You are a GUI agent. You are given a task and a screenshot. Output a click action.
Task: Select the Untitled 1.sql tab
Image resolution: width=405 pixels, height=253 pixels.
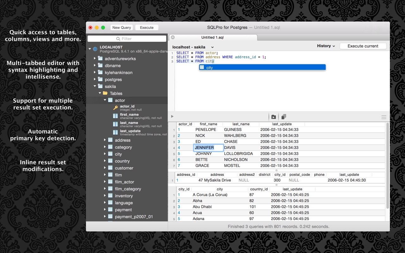pyautogui.click(x=212, y=37)
